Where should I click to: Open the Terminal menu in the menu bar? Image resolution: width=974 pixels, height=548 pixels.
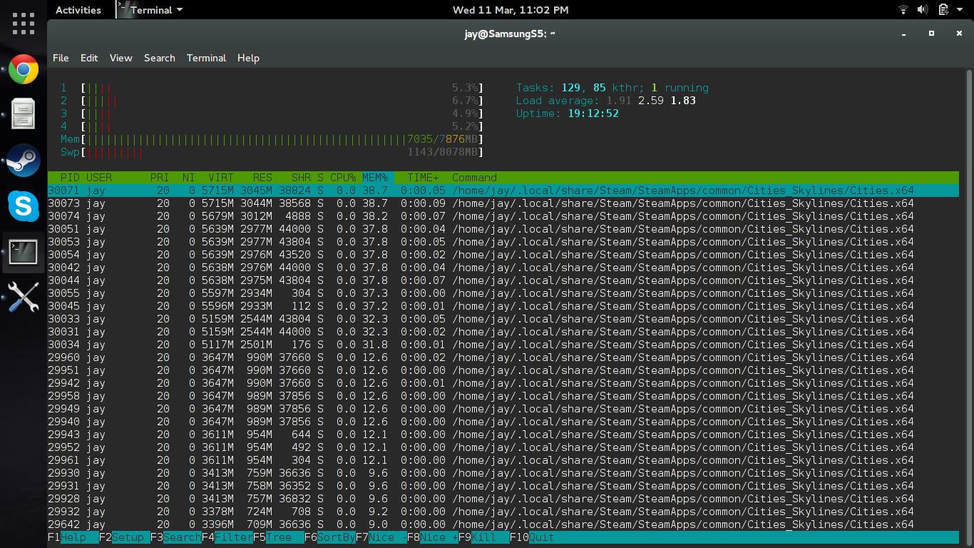pyautogui.click(x=206, y=58)
